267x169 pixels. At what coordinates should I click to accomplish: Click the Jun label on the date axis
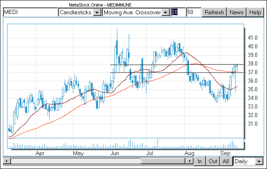[114, 153]
